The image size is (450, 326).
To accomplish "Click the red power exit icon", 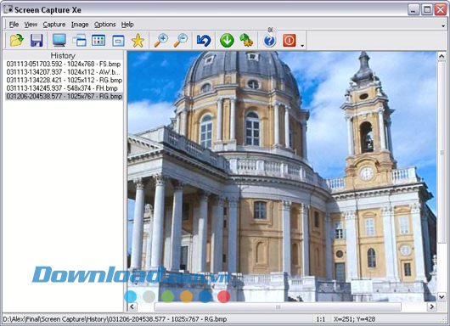I will click(x=290, y=41).
